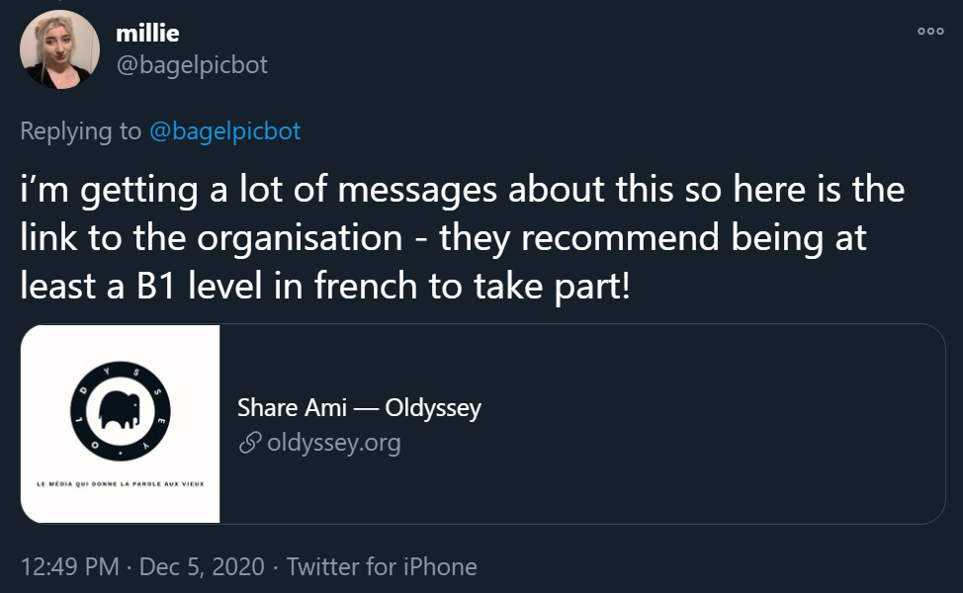Click the "Replying to" label text

click(81, 130)
